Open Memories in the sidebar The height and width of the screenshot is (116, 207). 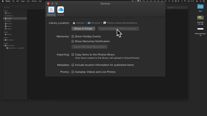click(x=10, y=16)
